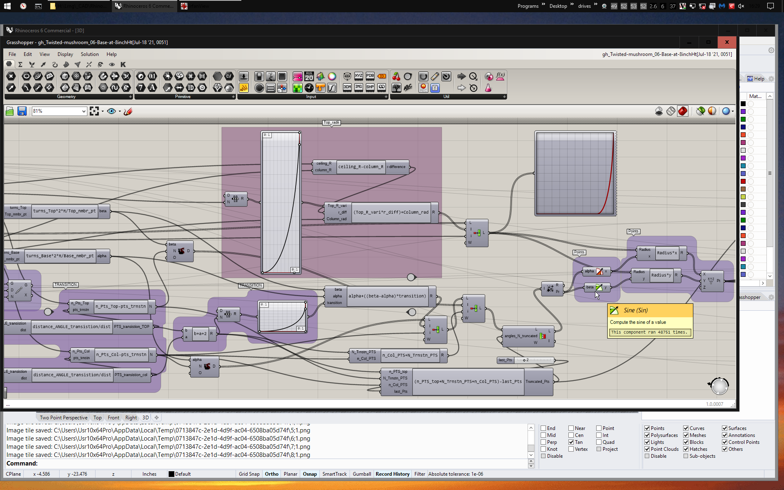The image size is (784, 490).
Task: Select the PDB import component icon
Action: (370, 76)
